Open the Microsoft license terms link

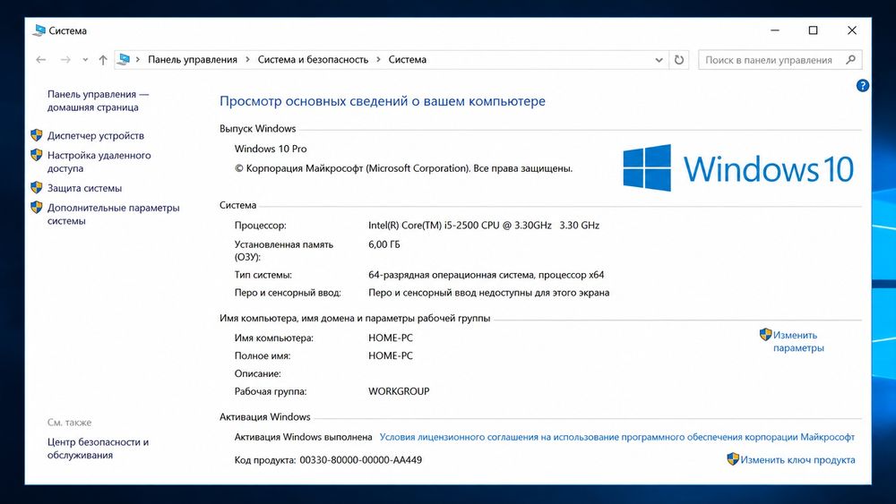coord(617,437)
